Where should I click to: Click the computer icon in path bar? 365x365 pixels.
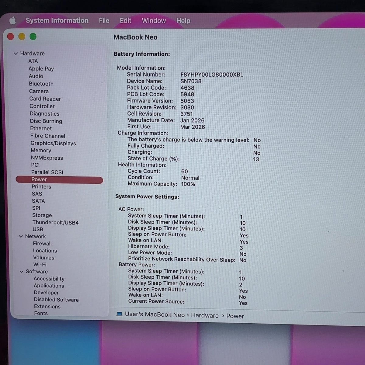(119, 314)
